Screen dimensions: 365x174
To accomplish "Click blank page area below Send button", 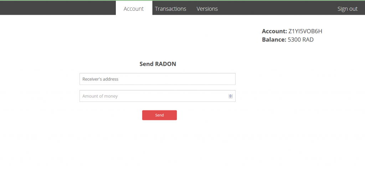I will coord(159,146).
